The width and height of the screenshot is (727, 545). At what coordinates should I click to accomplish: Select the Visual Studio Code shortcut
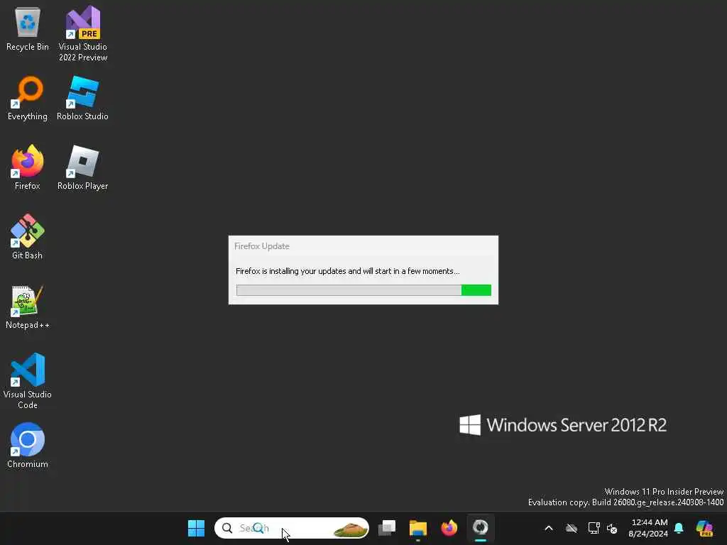pos(28,381)
